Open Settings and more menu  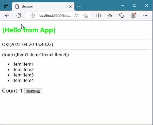pyautogui.click(x=145, y=15)
